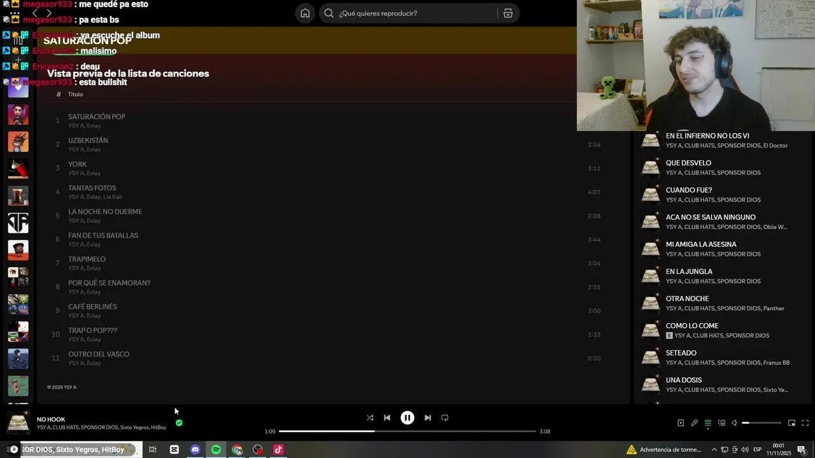815x458 pixels.
Task: Open the Lia Kali artist link
Action: tap(113, 197)
